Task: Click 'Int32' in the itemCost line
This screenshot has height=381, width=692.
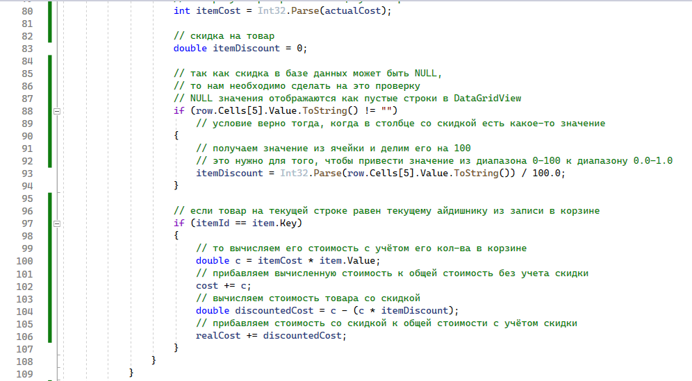Action: pos(272,10)
